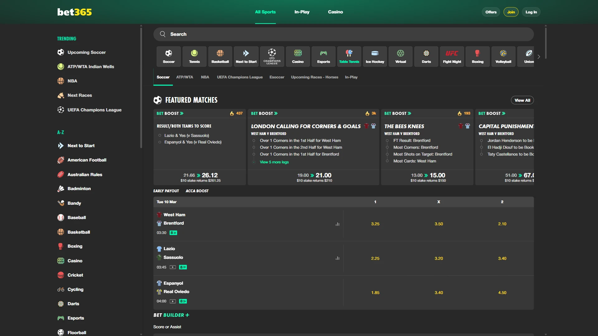
Task: Open Australian Rules in sidebar
Action: [80, 175]
